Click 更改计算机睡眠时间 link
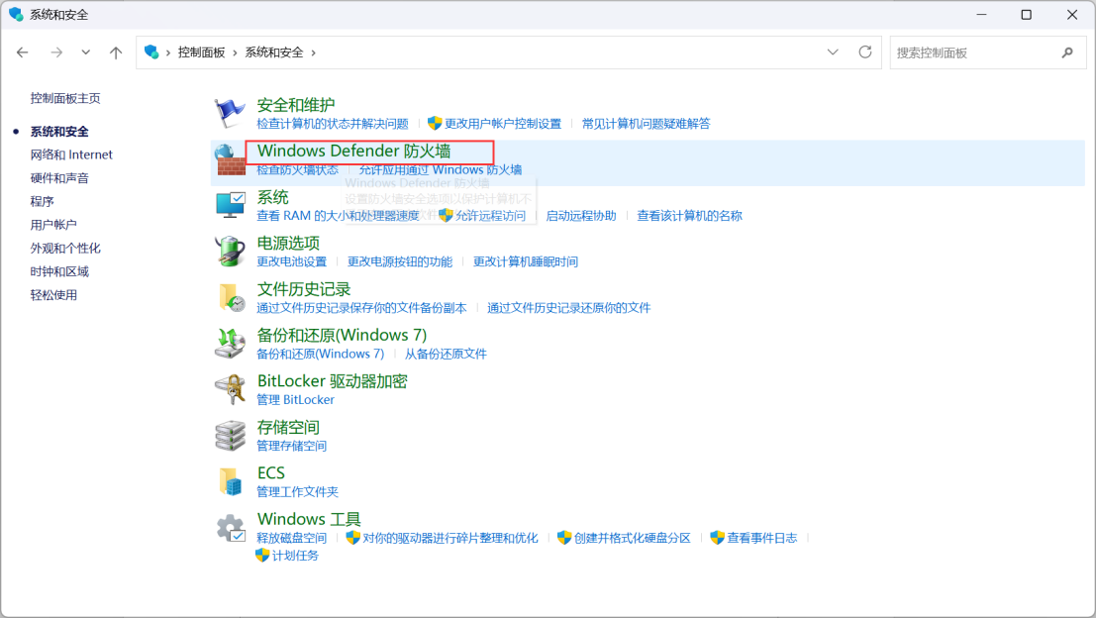The width and height of the screenshot is (1097, 619). point(526,261)
